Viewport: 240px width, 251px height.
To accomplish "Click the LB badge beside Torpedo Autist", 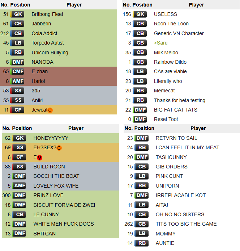I will click(x=17, y=43).
